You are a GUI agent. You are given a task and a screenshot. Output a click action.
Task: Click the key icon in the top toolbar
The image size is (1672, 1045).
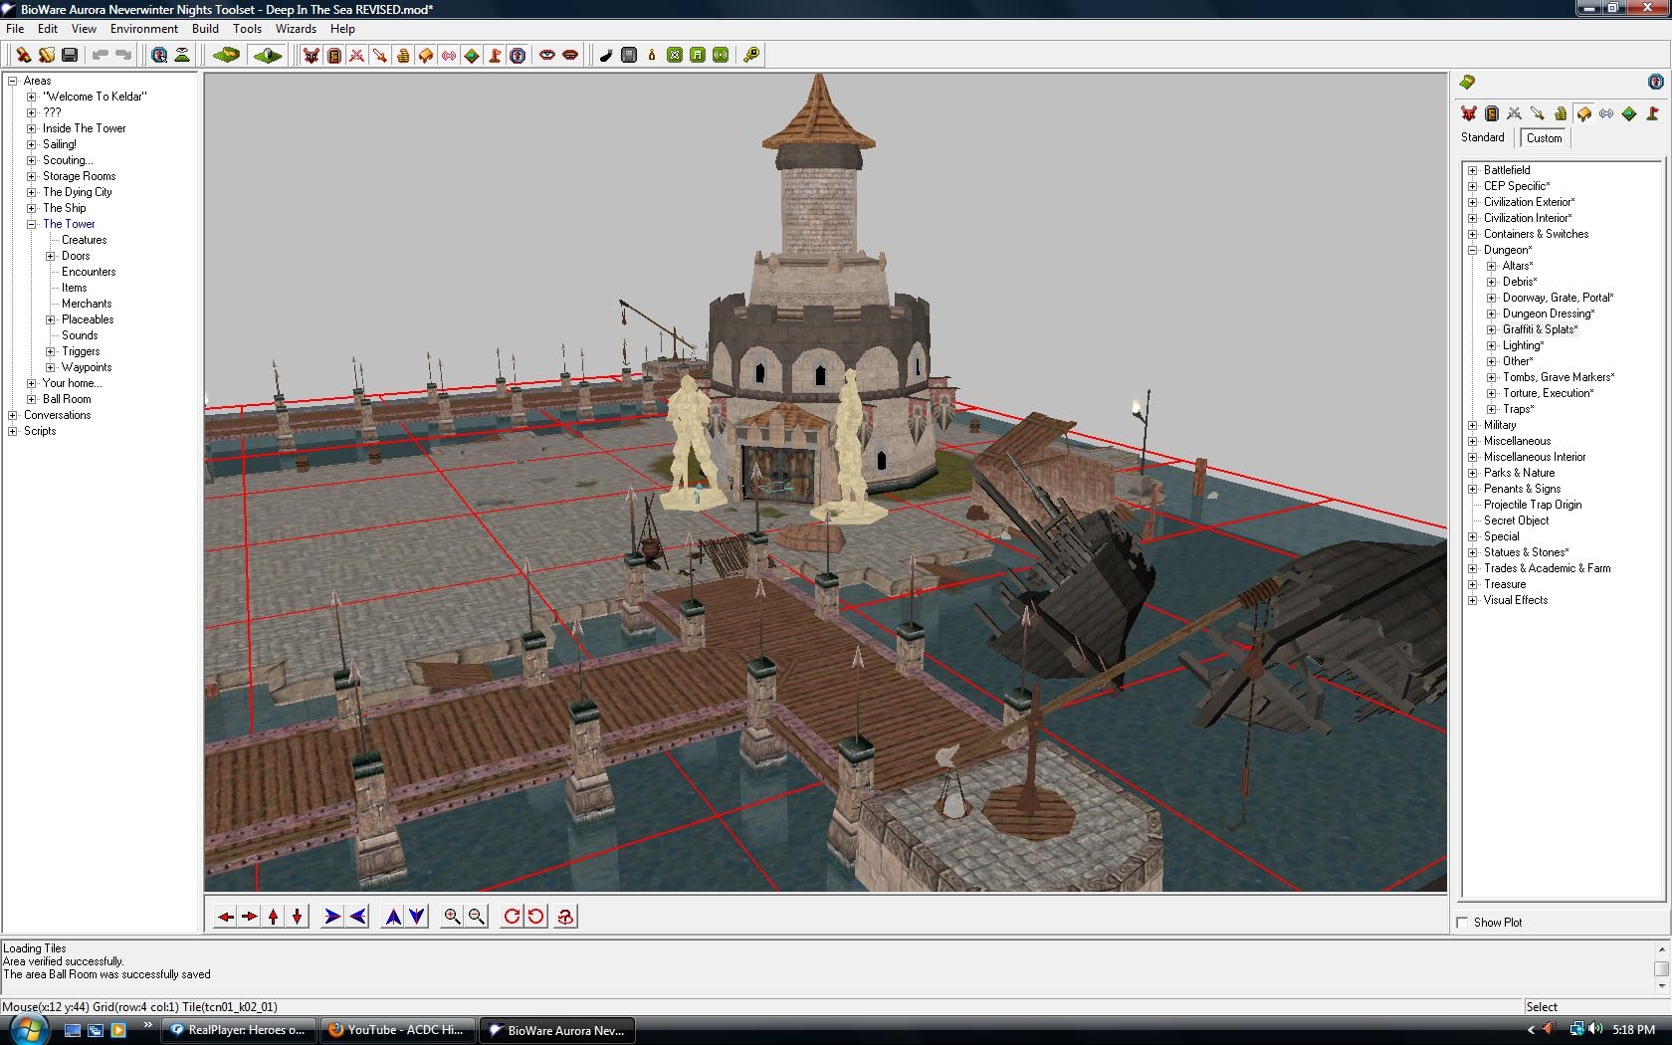click(751, 55)
